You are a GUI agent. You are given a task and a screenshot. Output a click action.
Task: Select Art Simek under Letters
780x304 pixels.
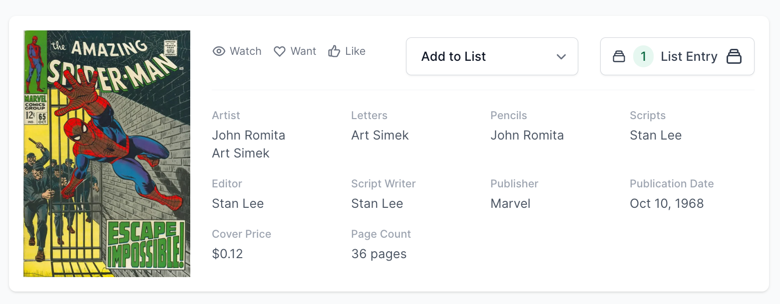coord(380,135)
